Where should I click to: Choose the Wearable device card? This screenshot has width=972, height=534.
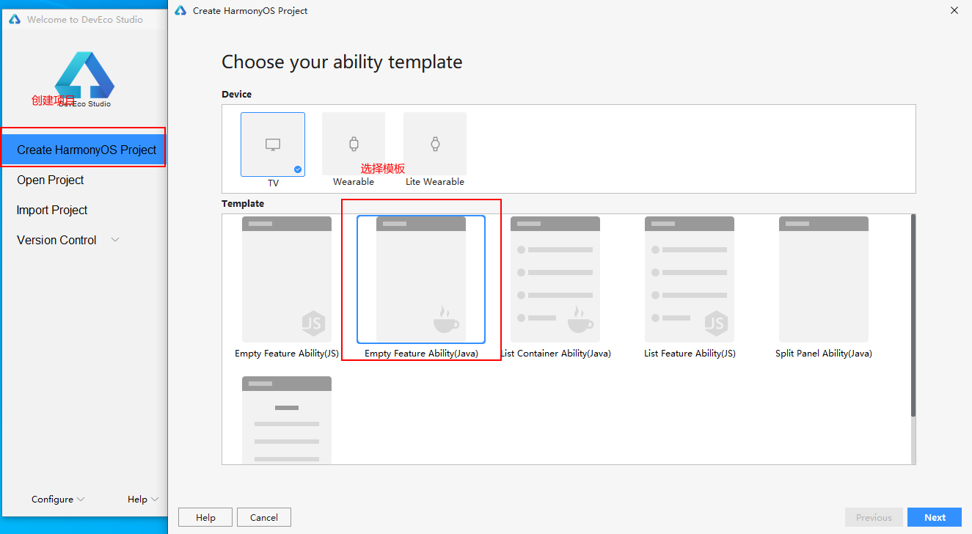click(x=354, y=145)
